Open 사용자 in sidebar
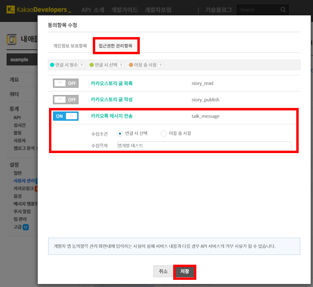The image size is (313, 287). coord(20,140)
